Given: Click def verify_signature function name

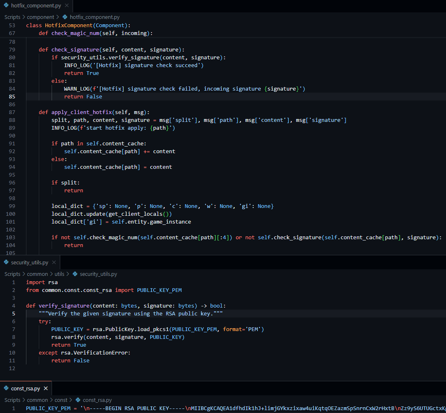Looking at the screenshot, I should 64,306.
